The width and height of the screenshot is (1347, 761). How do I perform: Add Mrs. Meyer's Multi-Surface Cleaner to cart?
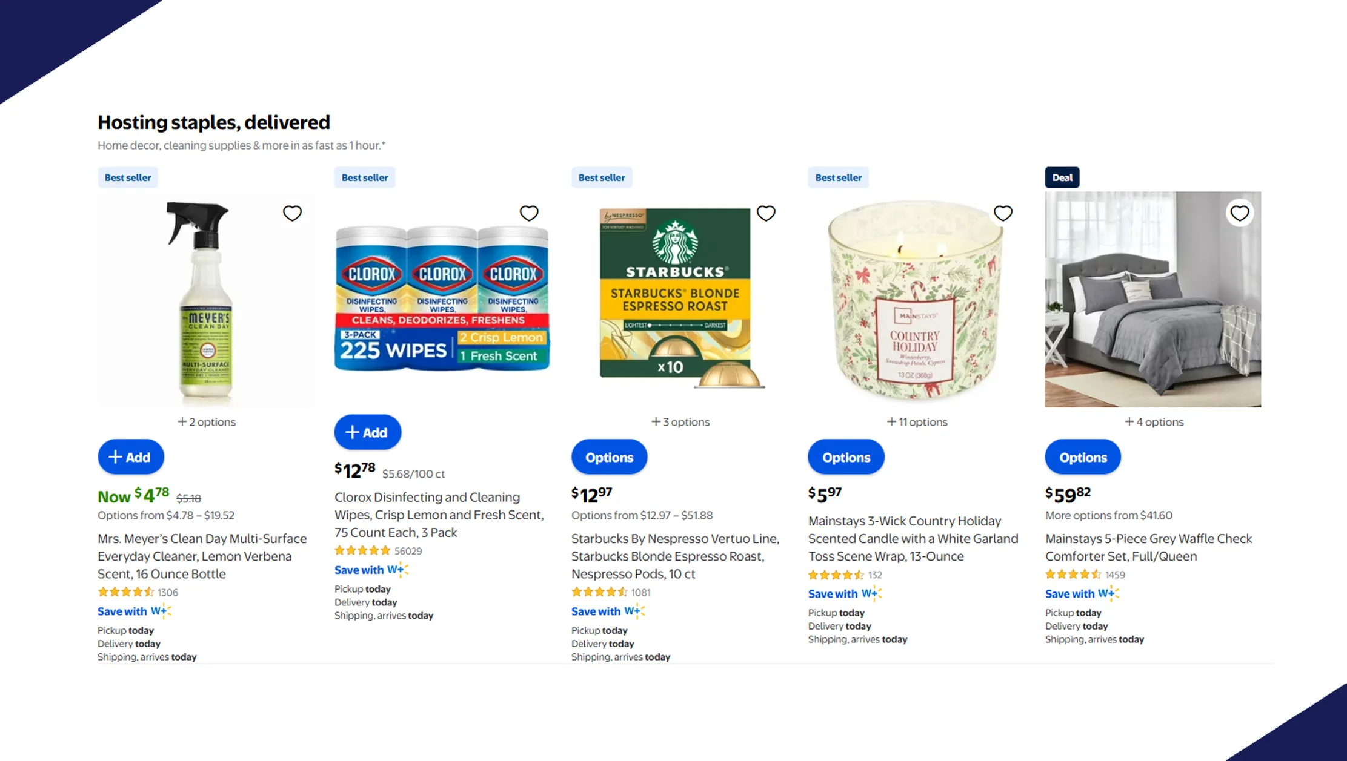click(x=131, y=457)
